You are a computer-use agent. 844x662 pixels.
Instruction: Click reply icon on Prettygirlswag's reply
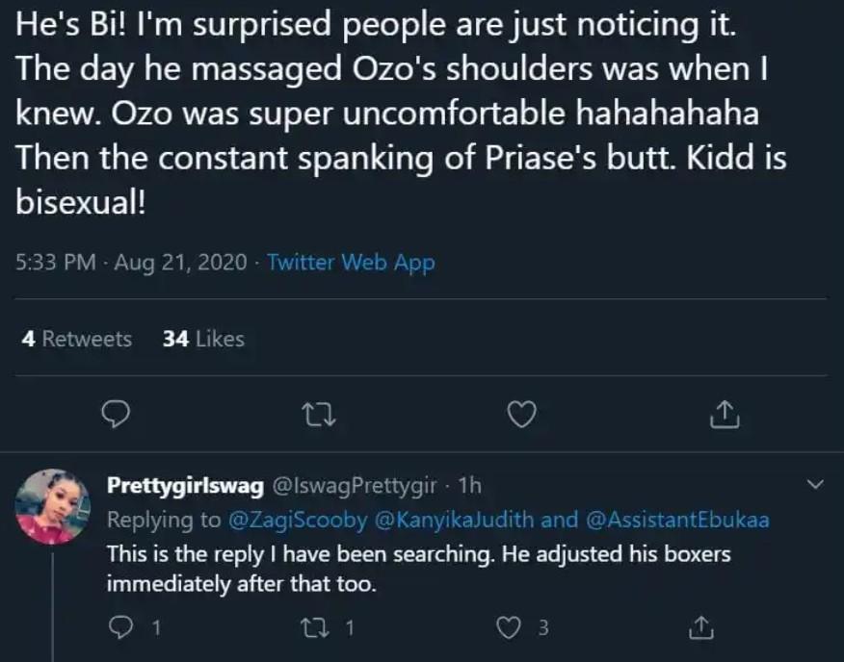click(x=119, y=628)
